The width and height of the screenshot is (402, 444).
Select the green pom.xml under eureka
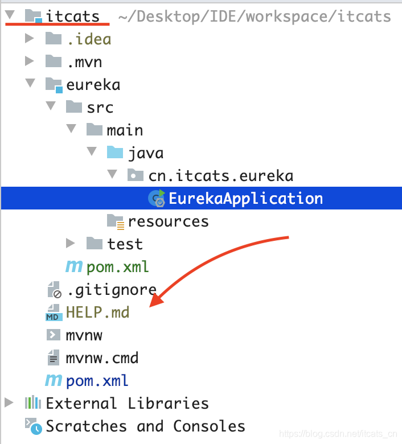(117, 267)
